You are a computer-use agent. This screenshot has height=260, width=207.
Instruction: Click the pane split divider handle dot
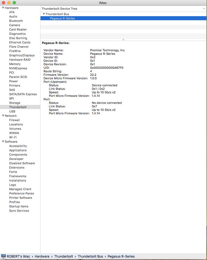coord(123,40)
